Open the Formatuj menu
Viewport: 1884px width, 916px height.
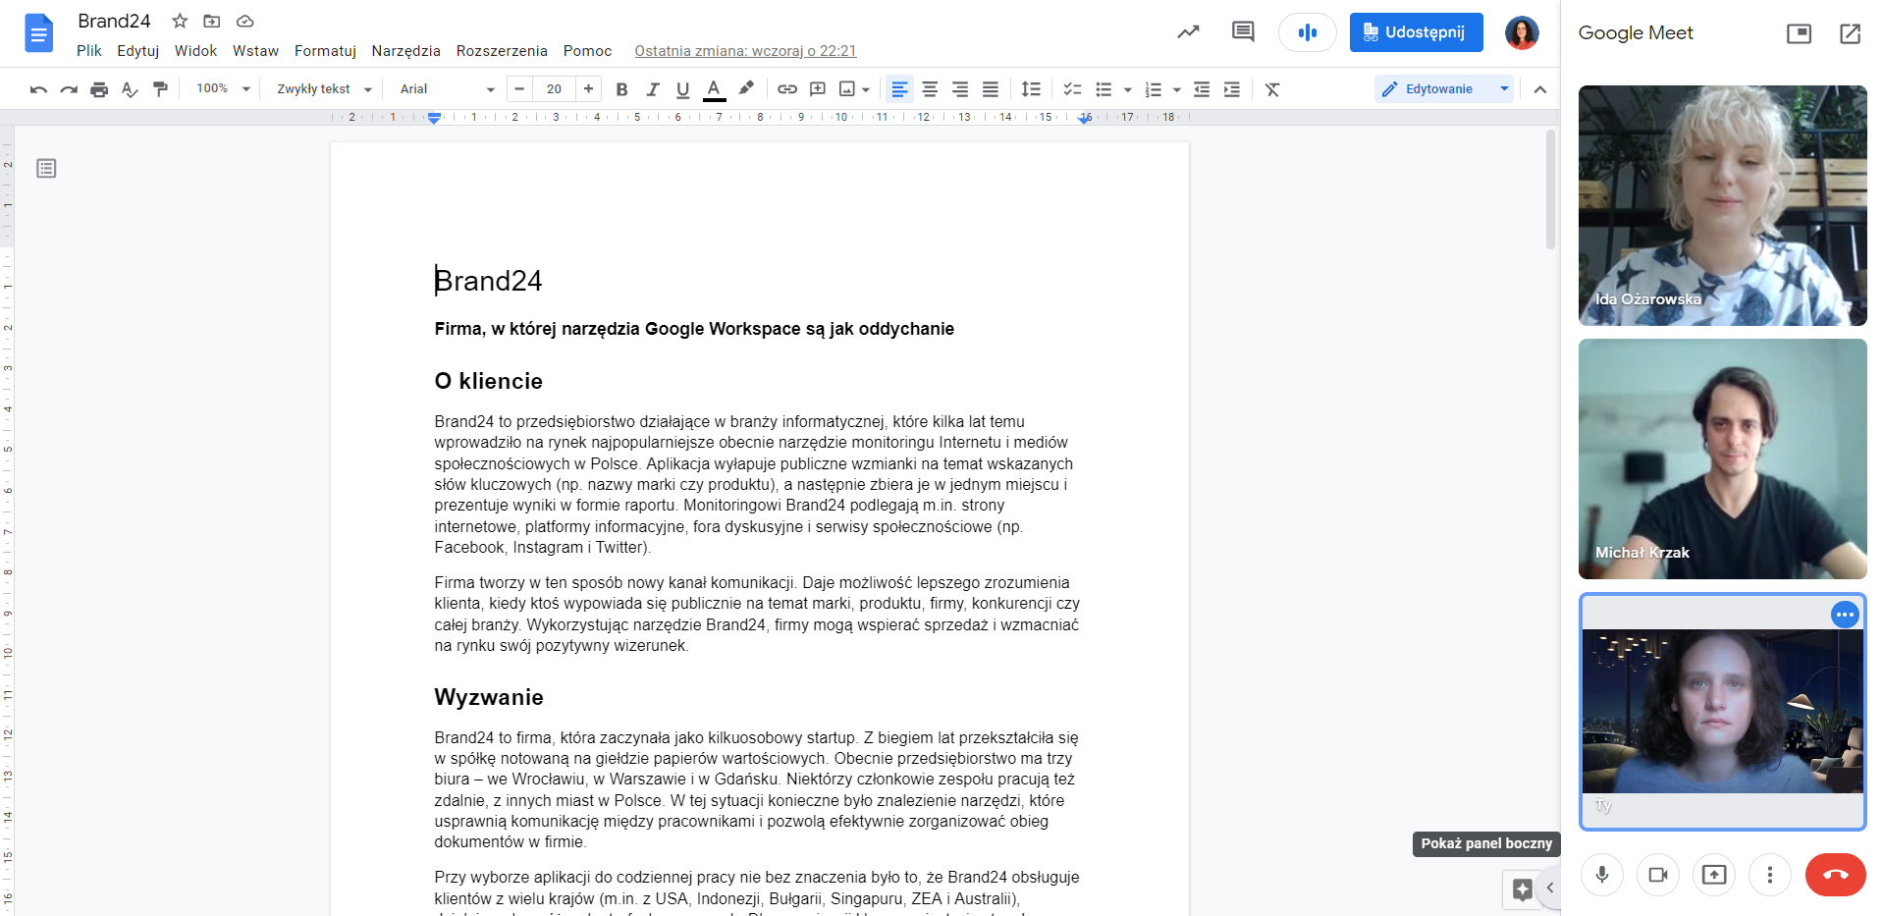tap(325, 51)
